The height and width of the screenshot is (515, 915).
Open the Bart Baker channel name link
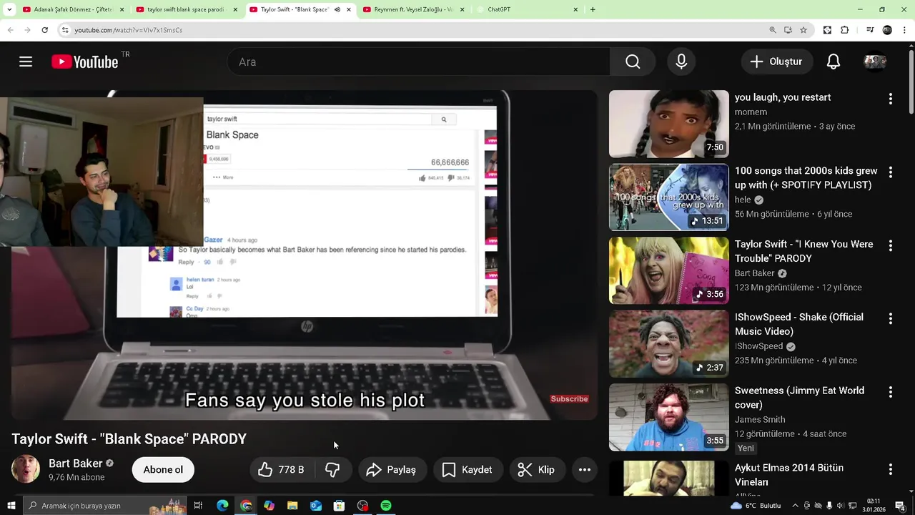[x=75, y=463]
